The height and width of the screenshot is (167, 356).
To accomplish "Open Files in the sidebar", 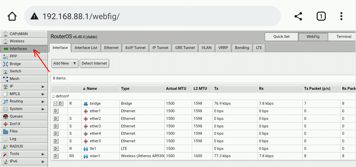I will pos(24,131).
